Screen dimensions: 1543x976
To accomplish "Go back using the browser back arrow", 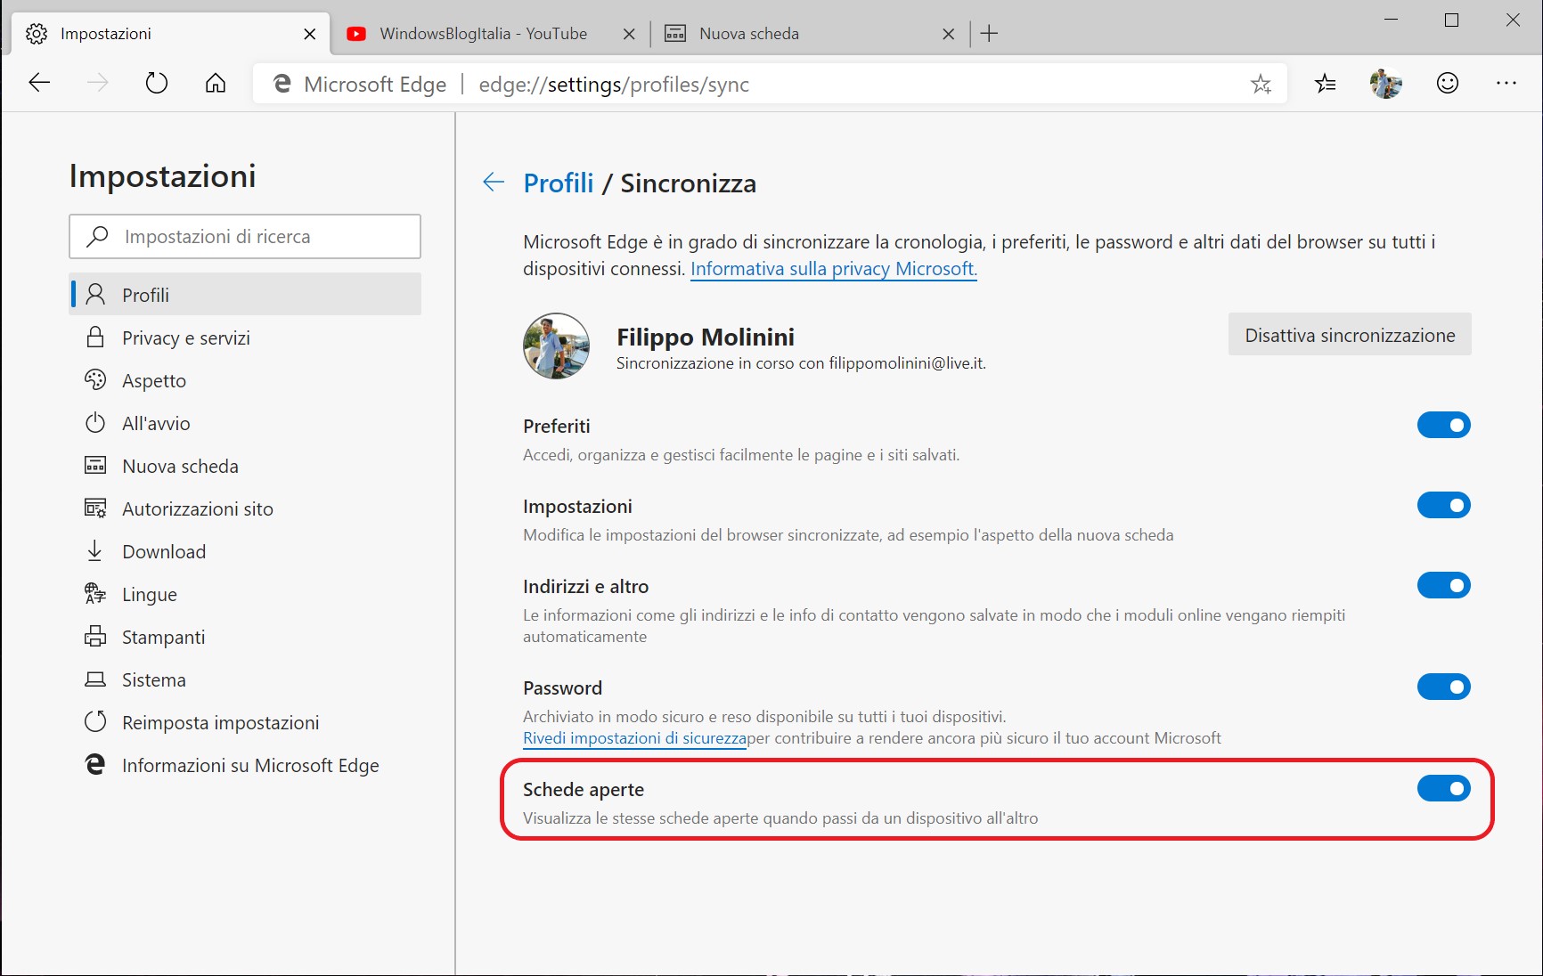I will click(39, 84).
